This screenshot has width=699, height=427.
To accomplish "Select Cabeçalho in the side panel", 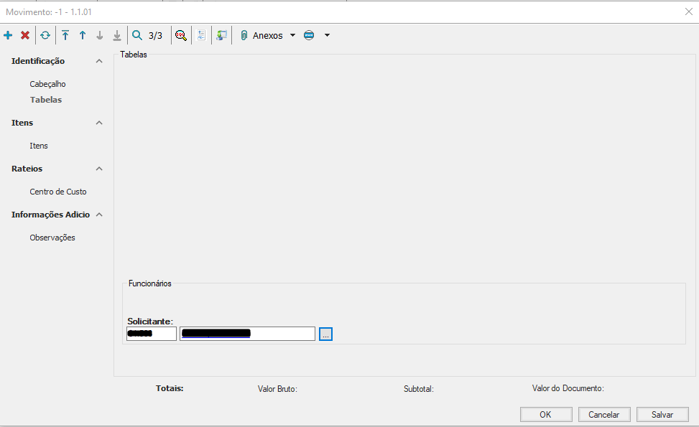I will (x=47, y=84).
